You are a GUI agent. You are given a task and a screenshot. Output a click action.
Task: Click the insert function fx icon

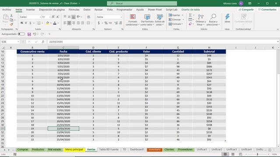pyautogui.click(x=43, y=42)
